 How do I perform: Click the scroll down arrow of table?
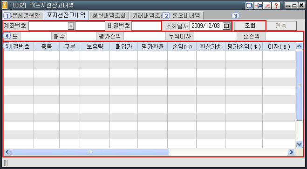pyautogui.click(x=300, y=144)
